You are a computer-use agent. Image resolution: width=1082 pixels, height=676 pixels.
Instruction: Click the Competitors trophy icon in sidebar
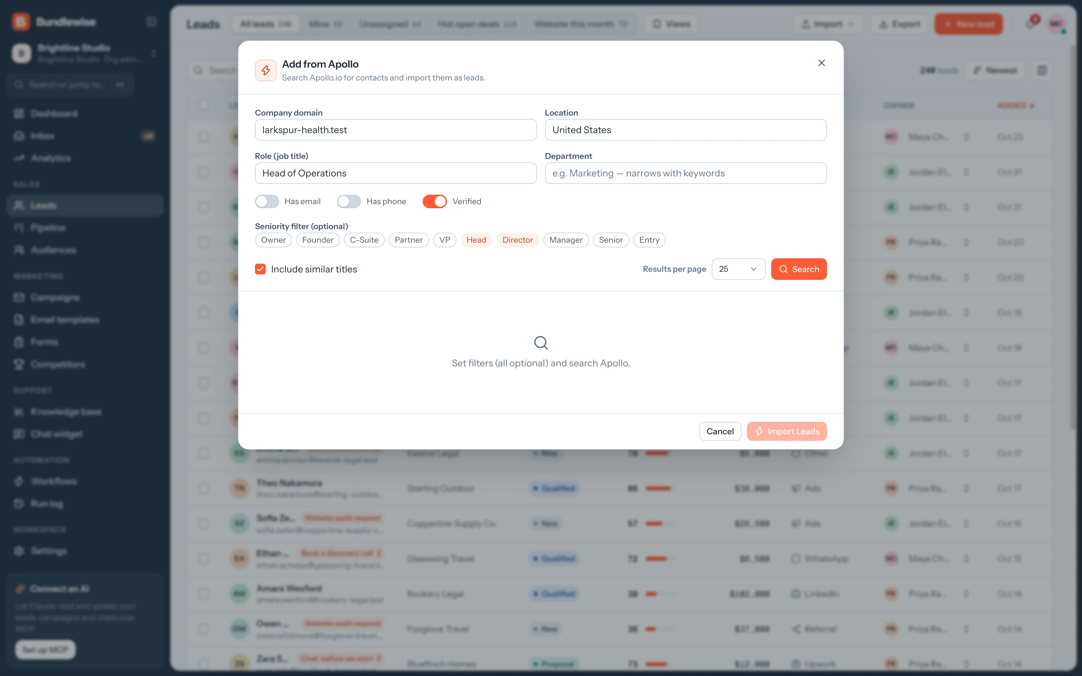click(19, 365)
